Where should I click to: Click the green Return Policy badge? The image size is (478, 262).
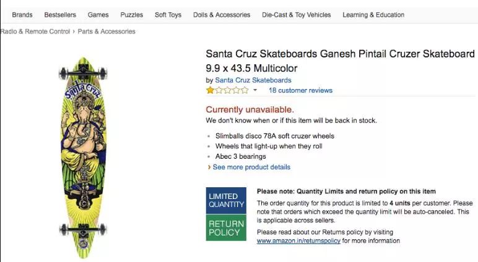[x=226, y=228]
